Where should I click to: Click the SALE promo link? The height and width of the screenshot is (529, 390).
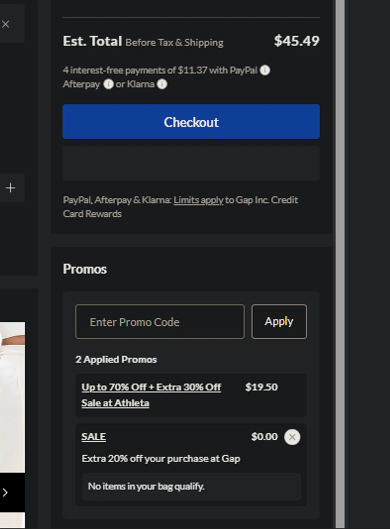coord(93,437)
